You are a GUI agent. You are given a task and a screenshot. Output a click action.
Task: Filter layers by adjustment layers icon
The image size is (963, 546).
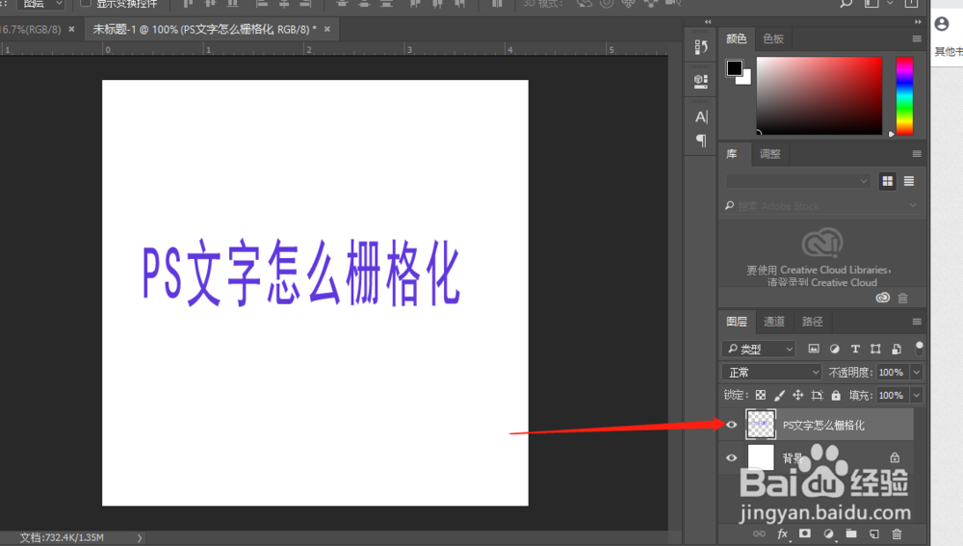[834, 349]
